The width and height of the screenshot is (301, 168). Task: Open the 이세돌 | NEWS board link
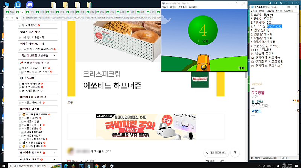coord(30,118)
